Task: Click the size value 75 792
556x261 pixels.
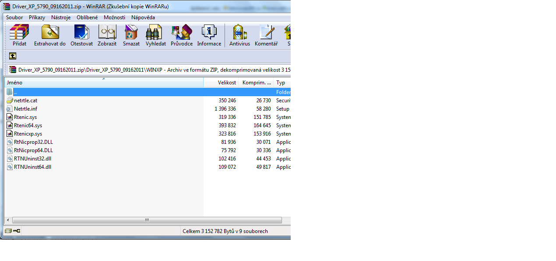Action: click(229, 150)
